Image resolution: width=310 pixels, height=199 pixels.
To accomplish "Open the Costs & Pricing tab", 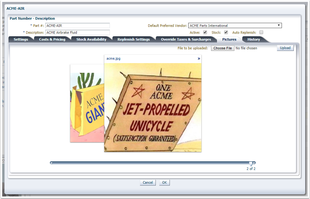I will (x=52, y=39).
